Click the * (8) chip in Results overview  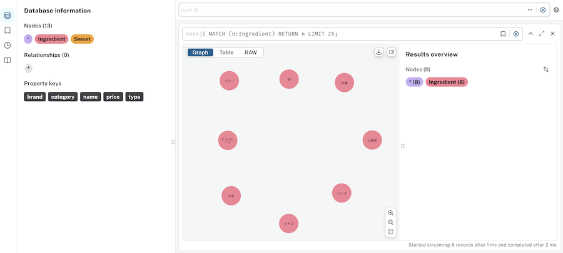[x=414, y=82]
